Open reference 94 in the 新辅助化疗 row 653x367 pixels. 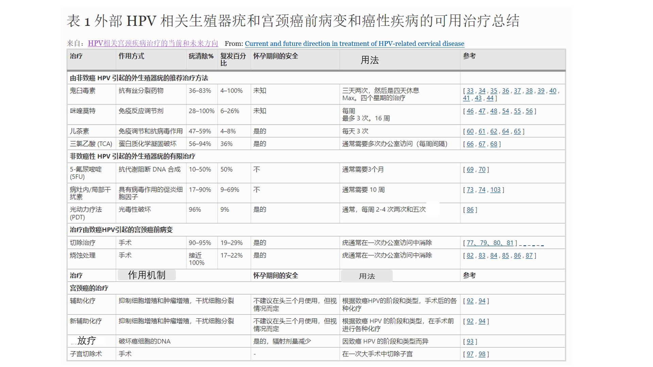[481, 321]
